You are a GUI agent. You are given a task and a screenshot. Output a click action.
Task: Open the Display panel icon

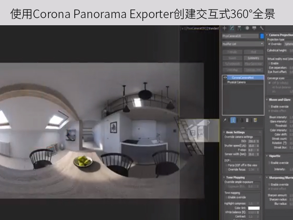coord(254,28)
